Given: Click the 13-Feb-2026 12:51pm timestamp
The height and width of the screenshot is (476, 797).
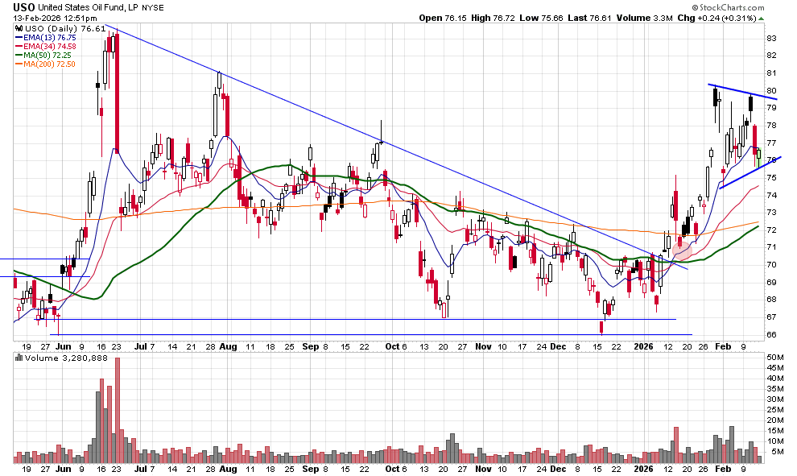Looking at the screenshot, I should [x=50, y=18].
